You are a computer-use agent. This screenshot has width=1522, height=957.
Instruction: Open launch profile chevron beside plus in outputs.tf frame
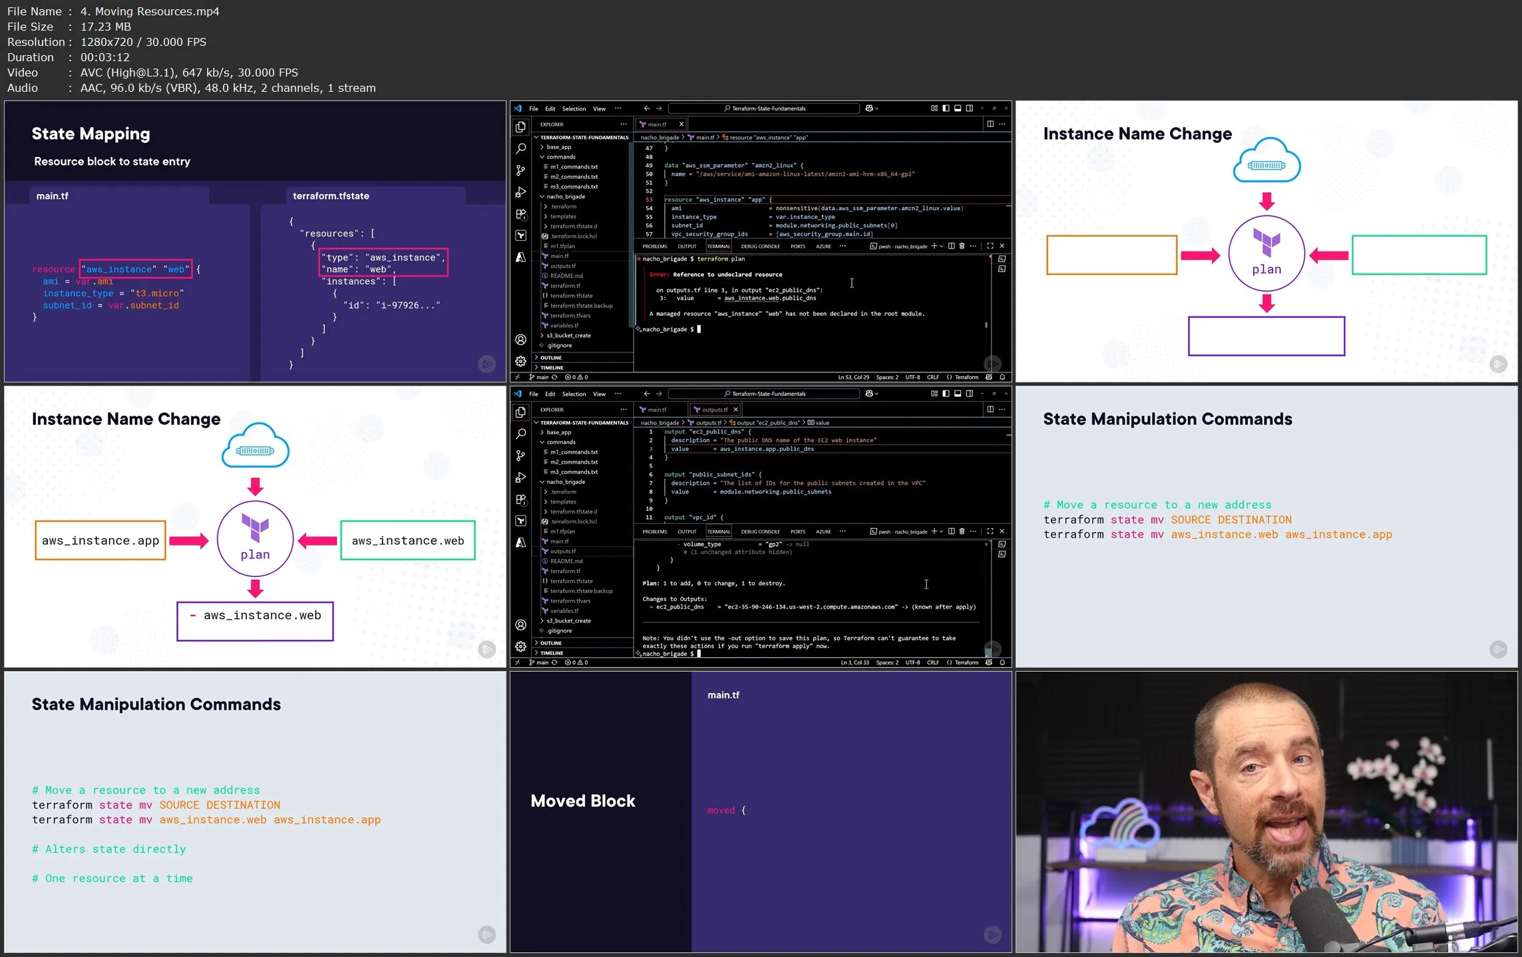pos(941,532)
